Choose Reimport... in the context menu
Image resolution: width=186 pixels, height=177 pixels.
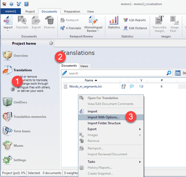point(111,148)
